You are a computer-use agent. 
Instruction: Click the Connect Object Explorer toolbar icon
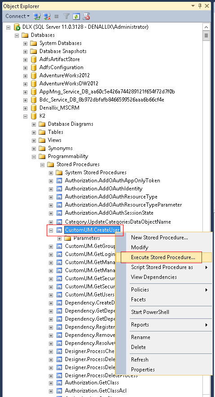37,17
